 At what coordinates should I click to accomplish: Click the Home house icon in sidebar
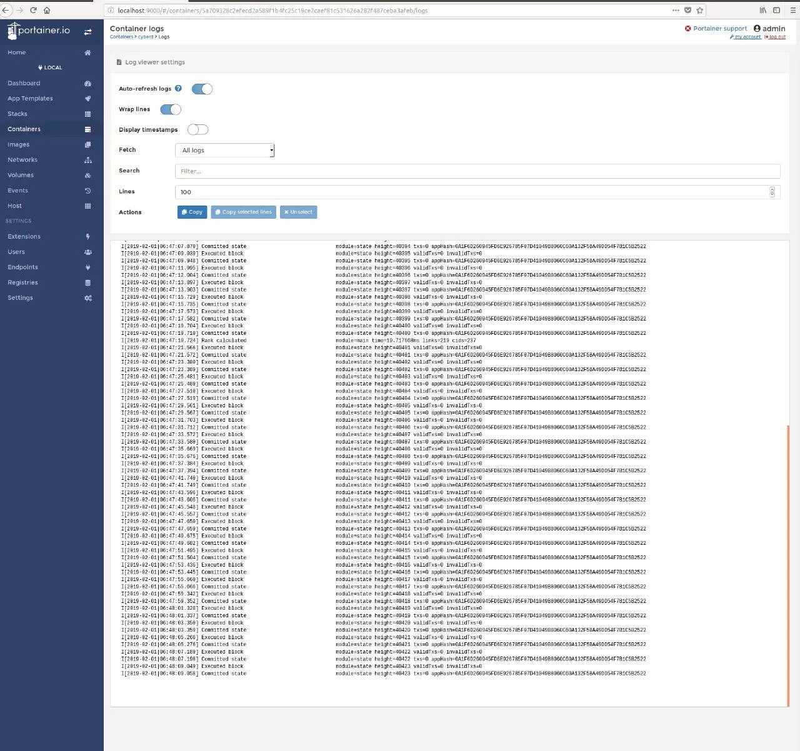tap(87, 52)
